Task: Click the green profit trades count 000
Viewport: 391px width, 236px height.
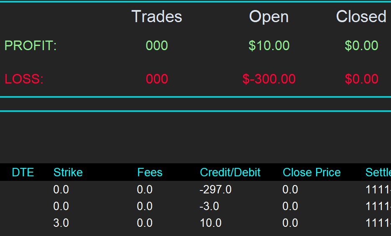Action: coord(157,46)
